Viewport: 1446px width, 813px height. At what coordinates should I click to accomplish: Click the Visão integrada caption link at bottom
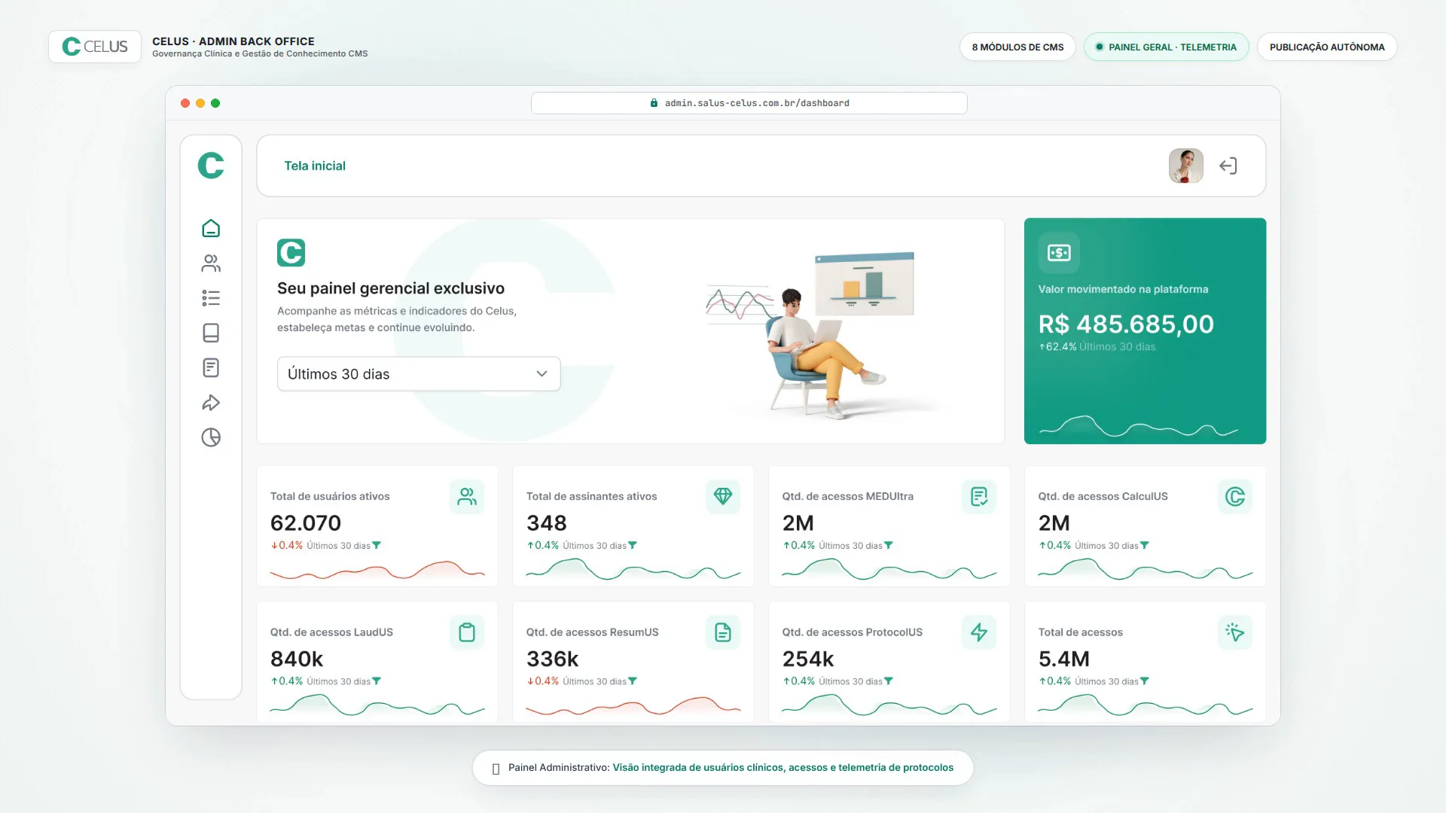click(x=783, y=768)
